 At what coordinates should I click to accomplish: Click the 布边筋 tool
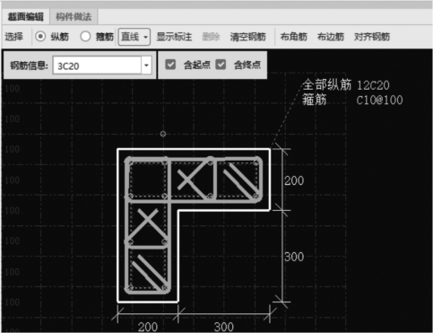point(331,37)
